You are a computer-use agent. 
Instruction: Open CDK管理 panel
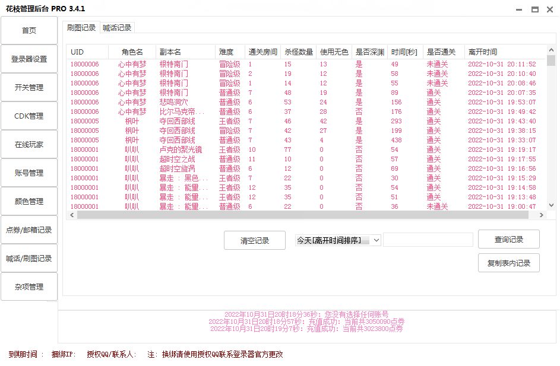[29, 116]
